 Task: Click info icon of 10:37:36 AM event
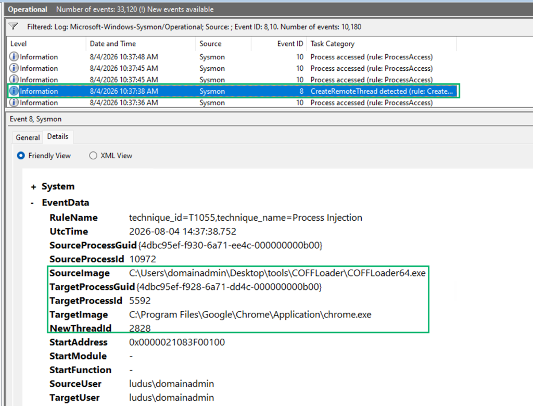point(14,103)
